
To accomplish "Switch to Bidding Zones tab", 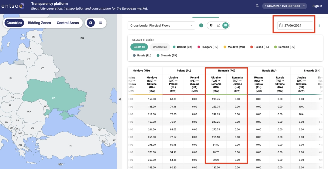I will click(x=39, y=23).
